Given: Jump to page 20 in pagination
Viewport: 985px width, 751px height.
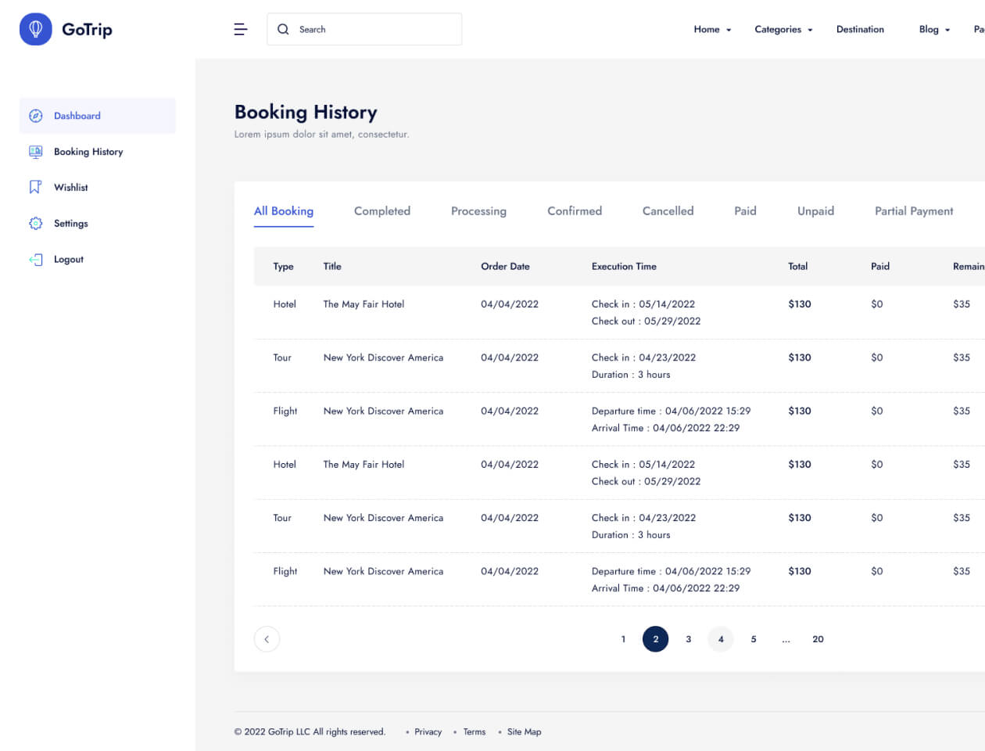Looking at the screenshot, I should [818, 639].
